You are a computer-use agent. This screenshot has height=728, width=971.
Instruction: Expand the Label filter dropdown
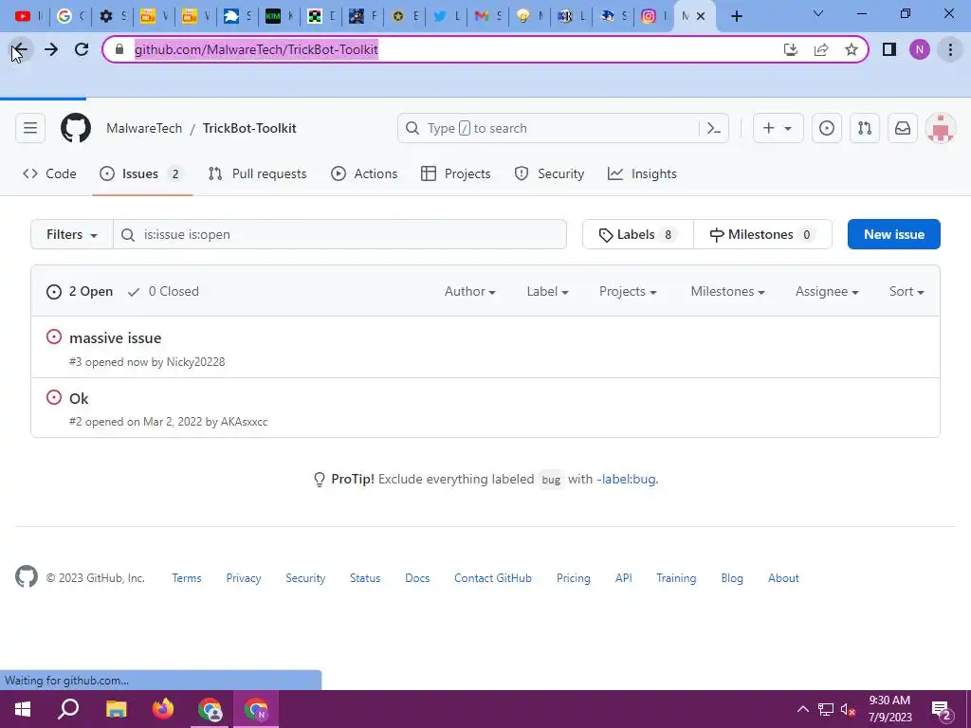[x=547, y=292]
